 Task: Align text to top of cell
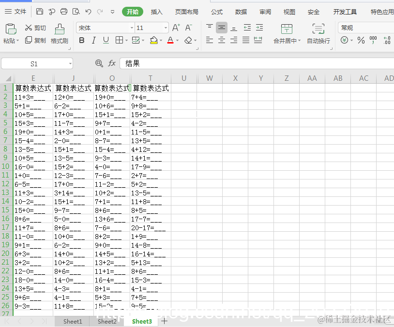pyautogui.click(x=209, y=28)
